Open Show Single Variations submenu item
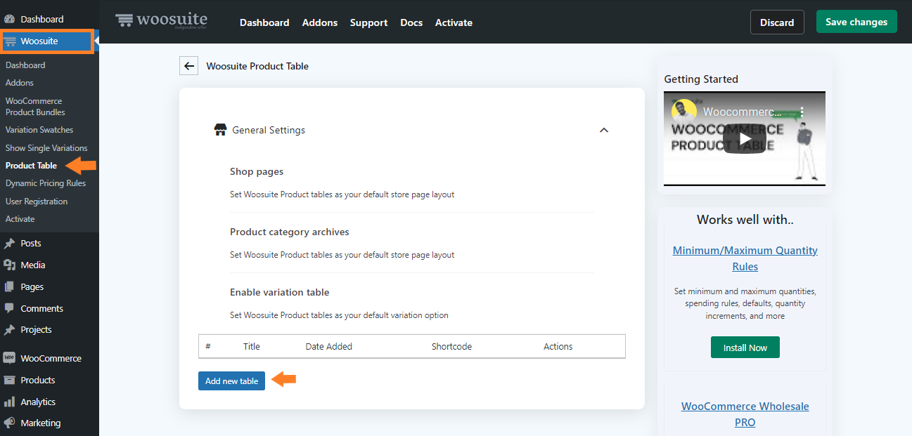 pyautogui.click(x=46, y=148)
